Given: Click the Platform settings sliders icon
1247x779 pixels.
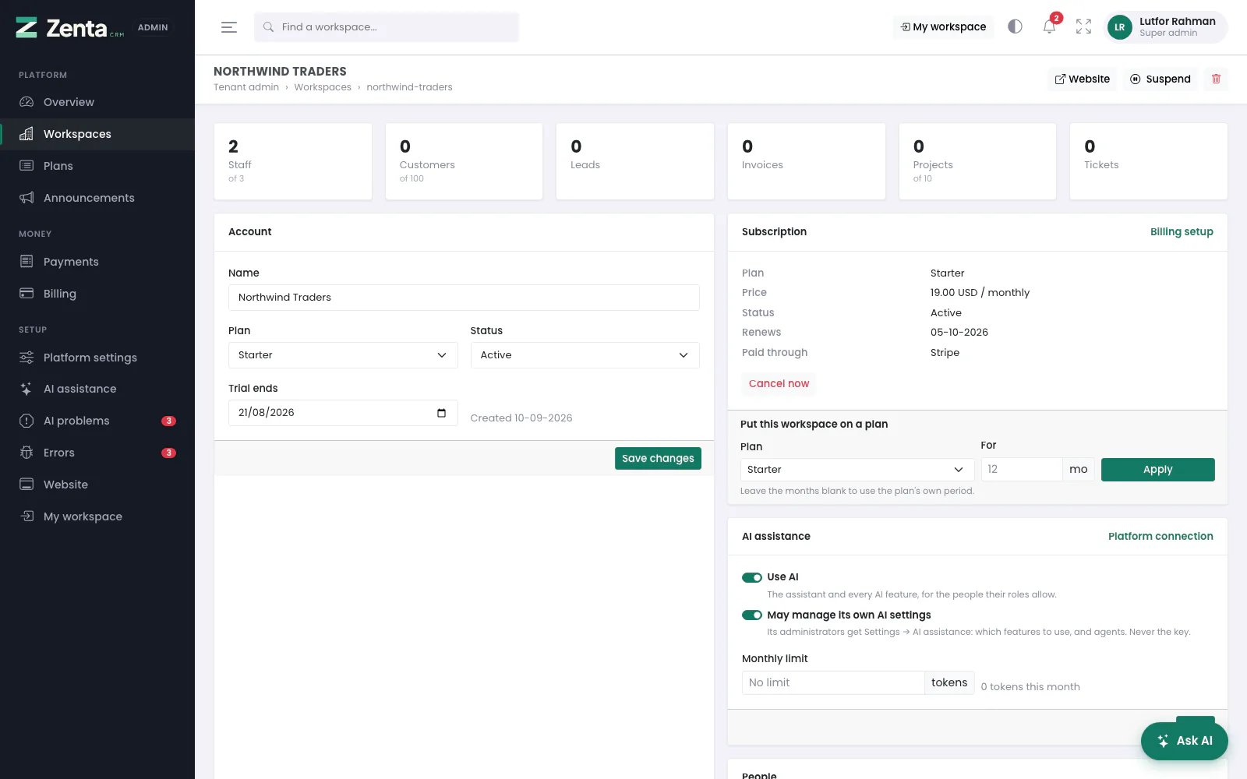Looking at the screenshot, I should 26,358.
